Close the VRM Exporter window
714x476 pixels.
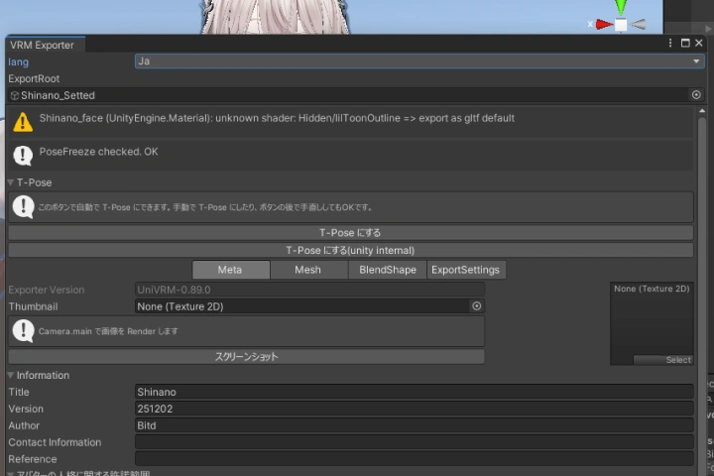(x=699, y=43)
